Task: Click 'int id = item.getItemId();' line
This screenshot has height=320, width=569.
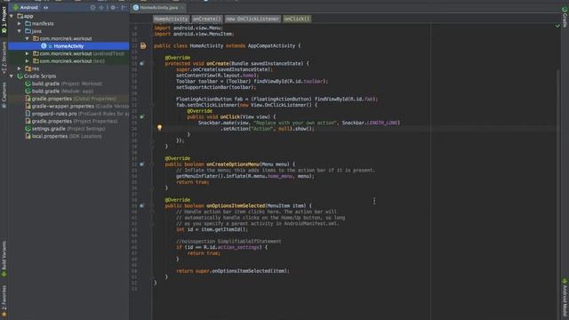Action: pos(212,229)
